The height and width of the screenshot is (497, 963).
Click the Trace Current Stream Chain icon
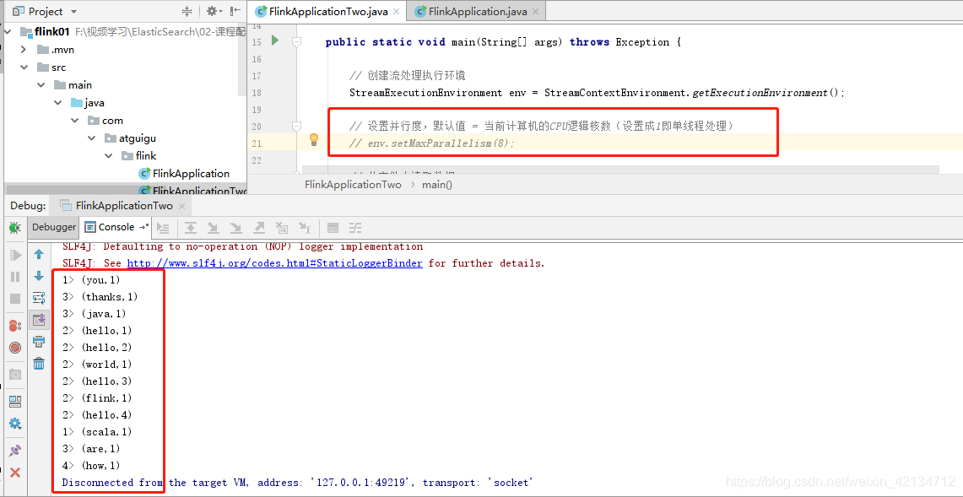click(x=355, y=228)
